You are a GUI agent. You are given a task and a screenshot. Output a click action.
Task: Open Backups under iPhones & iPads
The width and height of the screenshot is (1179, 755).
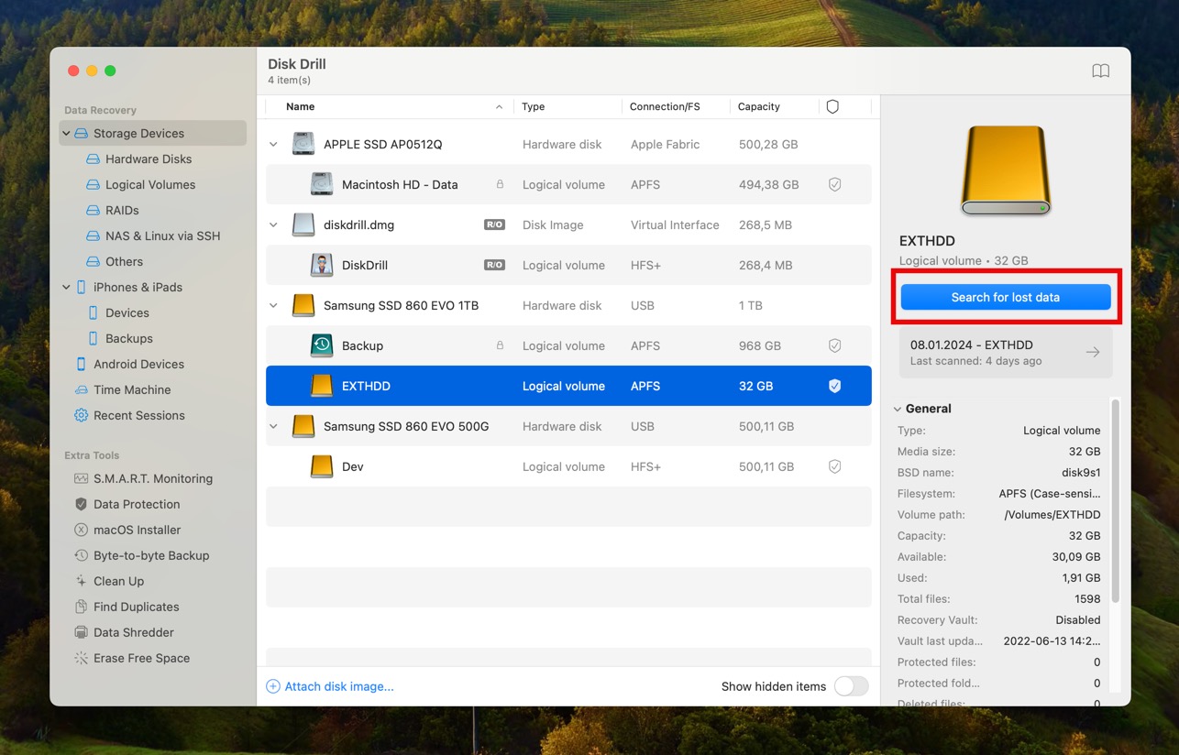click(128, 338)
